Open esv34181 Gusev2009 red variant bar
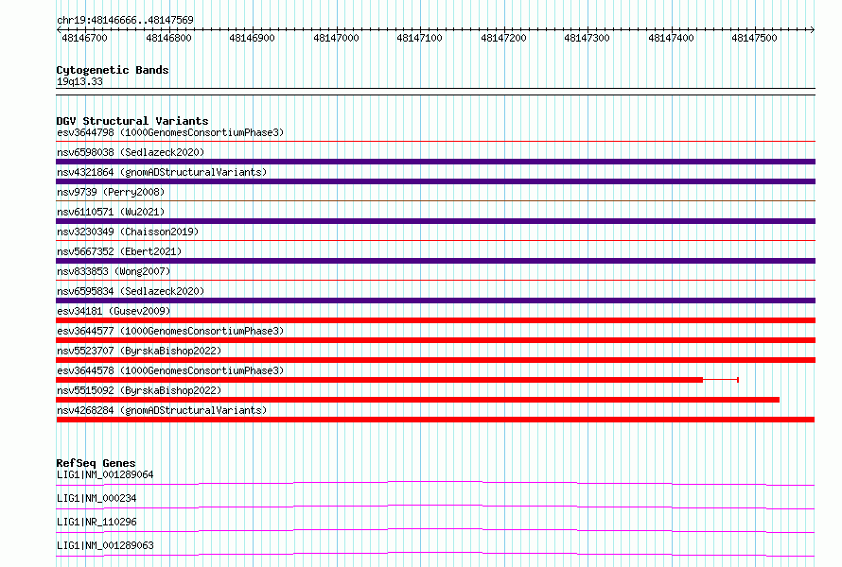The width and height of the screenshot is (842, 567). (435, 320)
